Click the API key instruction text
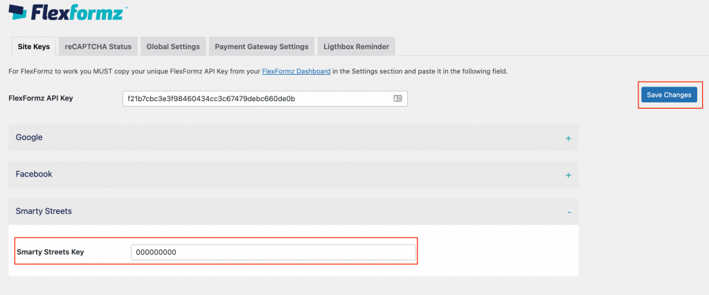The image size is (709, 295). (132, 71)
